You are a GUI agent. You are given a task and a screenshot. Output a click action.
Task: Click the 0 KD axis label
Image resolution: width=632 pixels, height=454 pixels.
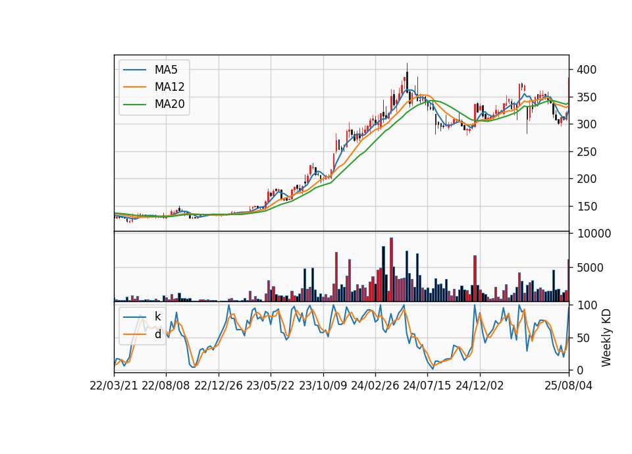[x=579, y=370]
